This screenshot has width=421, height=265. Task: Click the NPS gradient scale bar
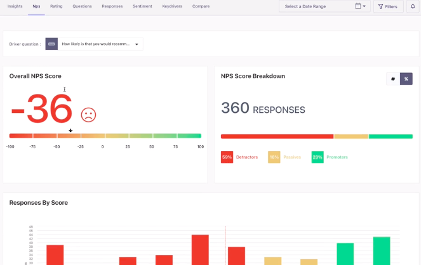105,136
